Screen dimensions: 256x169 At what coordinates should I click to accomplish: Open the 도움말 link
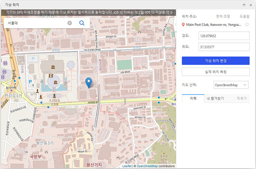click(x=244, y=16)
